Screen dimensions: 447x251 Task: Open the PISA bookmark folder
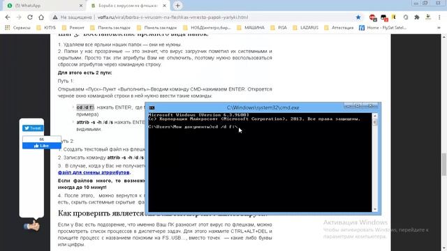coord(279,28)
